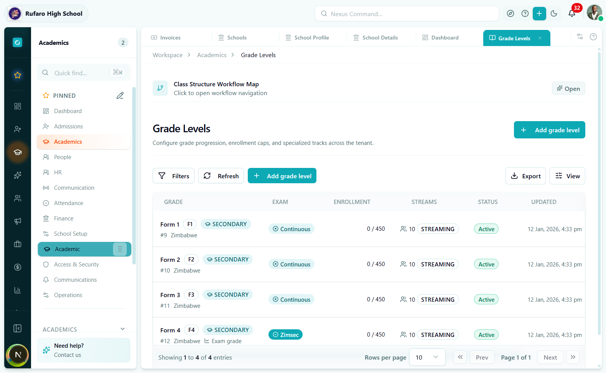Click the megaphone announcements icon in rail
The width and height of the screenshot is (606, 373).
pyautogui.click(x=18, y=221)
